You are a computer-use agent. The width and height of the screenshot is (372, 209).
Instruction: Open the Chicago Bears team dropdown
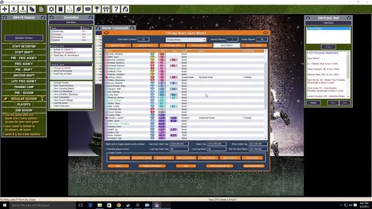tap(186, 39)
